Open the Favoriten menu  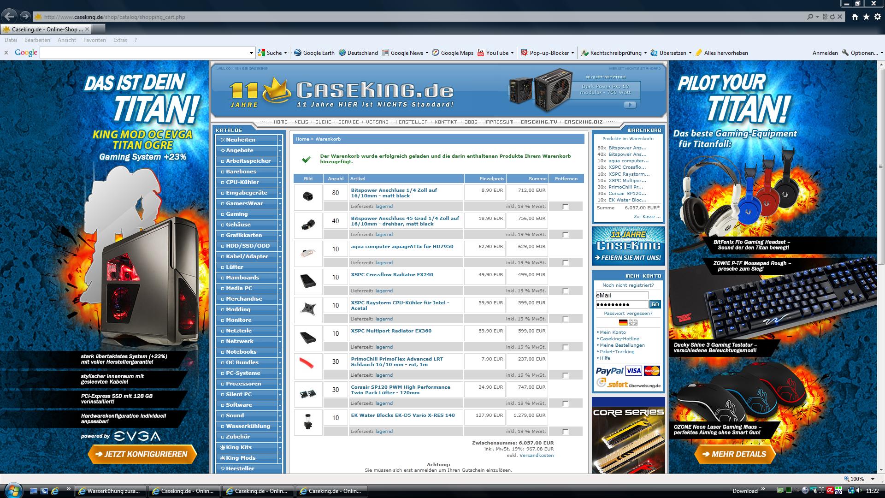coord(94,40)
